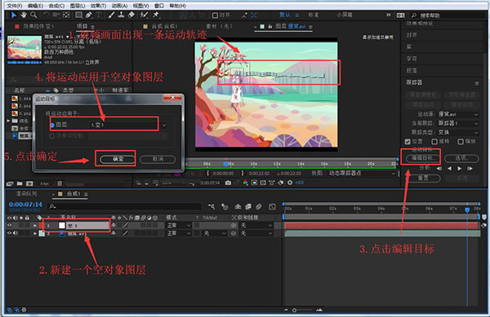Expand layer 空 1 disclosure triangle
Viewport: 490px width, 317px height.
pyautogui.click(x=35, y=225)
